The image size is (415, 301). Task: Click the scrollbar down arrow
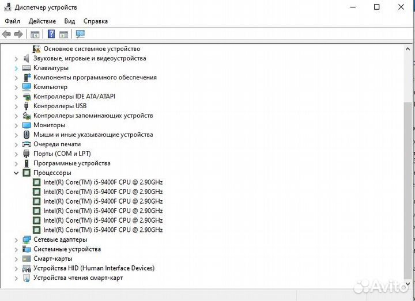pos(408,284)
